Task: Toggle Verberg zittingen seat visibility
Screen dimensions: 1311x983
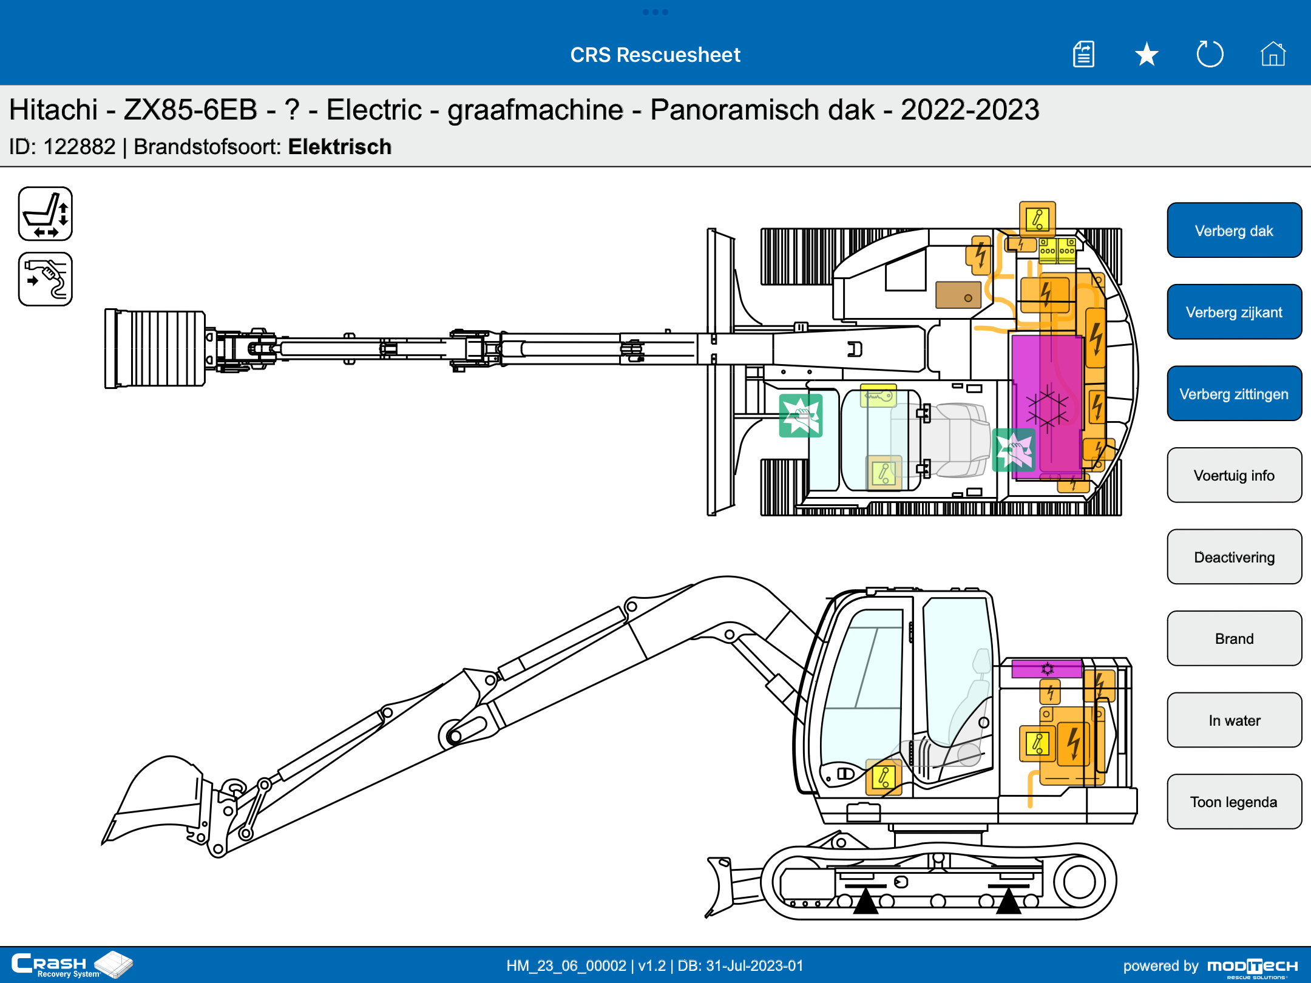Action: point(1234,394)
